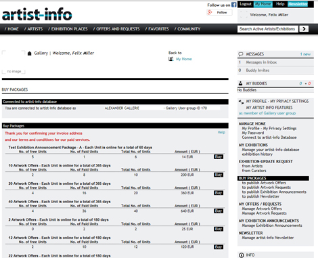Buy the 12 Artwork Offers package, 120 EUR
The image size is (318, 258).
point(219,247)
